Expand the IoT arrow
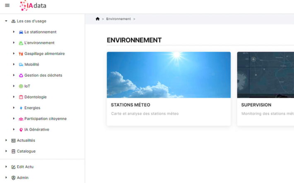This screenshot has width=294, height=183. [14, 86]
